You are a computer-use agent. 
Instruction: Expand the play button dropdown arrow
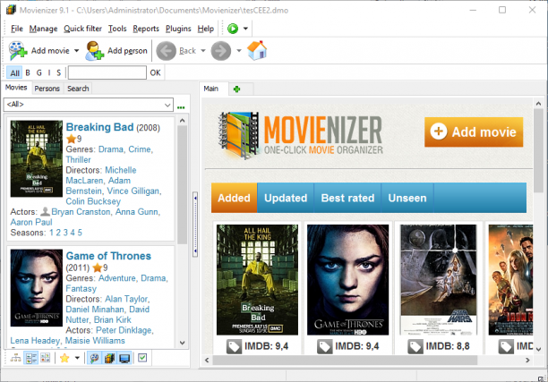pos(245,29)
